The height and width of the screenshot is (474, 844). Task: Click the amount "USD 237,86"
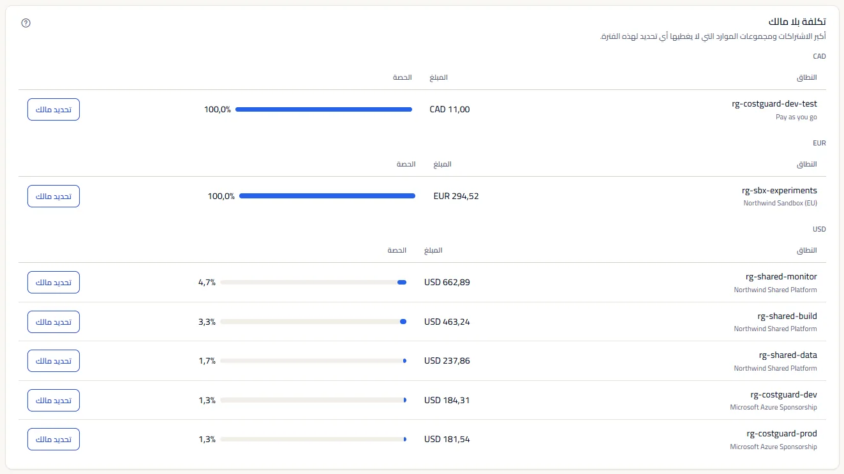(447, 360)
